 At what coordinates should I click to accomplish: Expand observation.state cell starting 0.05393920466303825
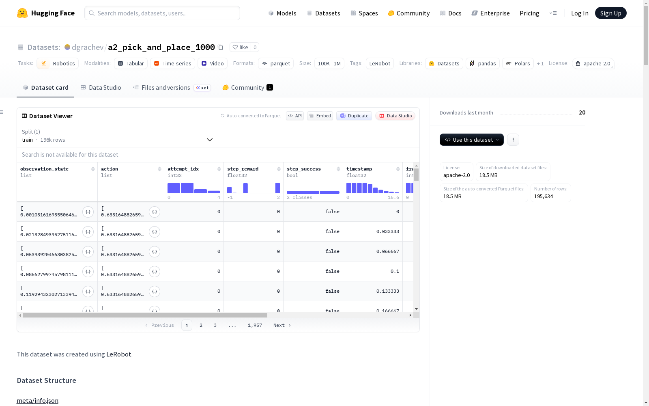tap(88, 252)
